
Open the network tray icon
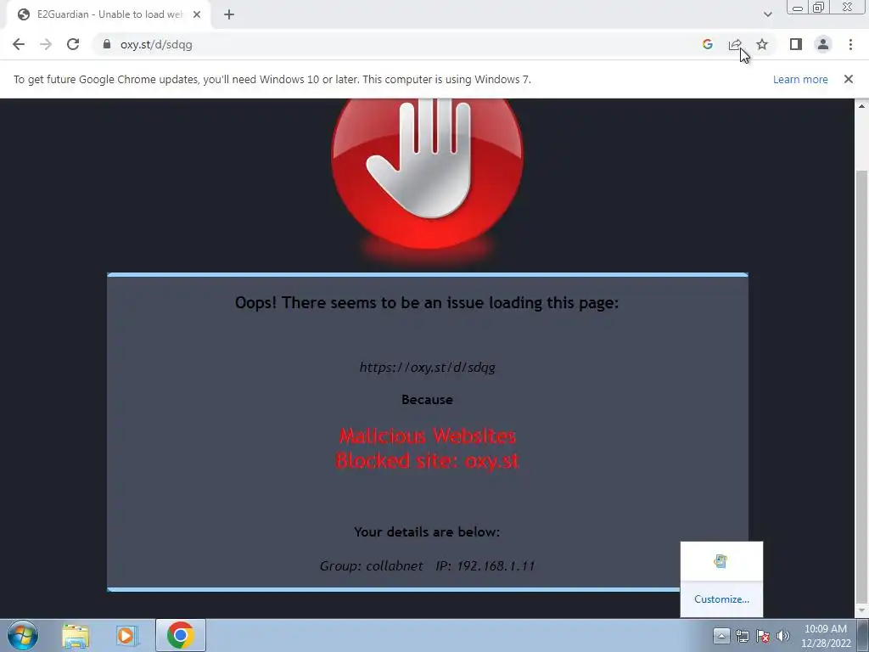(742, 636)
